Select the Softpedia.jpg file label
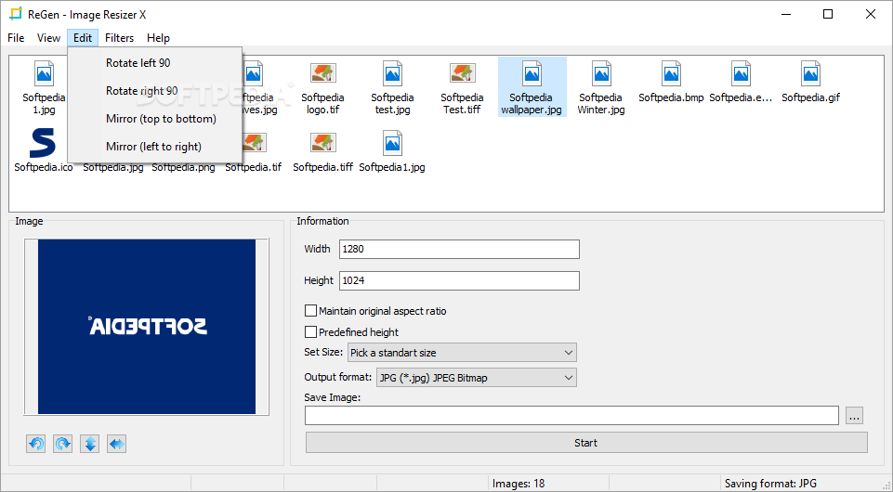The width and height of the screenshot is (893, 492). [x=113, y=167]
